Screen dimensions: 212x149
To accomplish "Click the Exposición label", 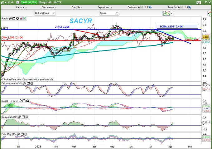I will (104, 7).
